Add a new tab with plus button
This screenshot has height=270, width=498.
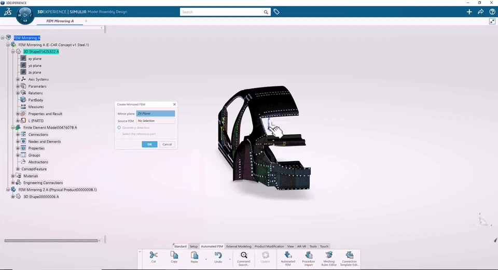coord(86,21)
